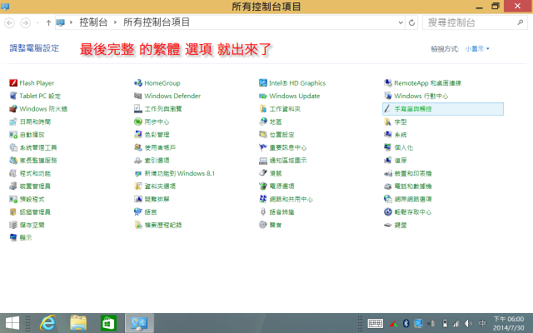The image size is (533, 333).
Task: Open 語音辨識
Action: click(276, 212)
